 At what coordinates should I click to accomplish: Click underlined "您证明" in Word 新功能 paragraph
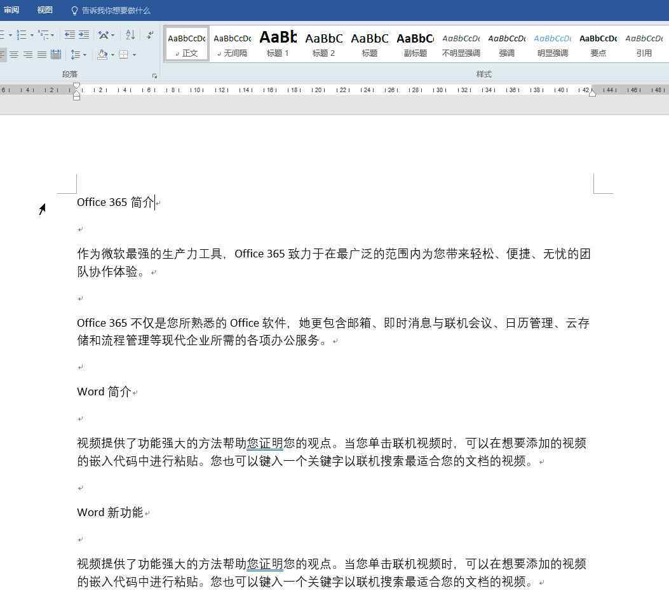pos(265,564)
